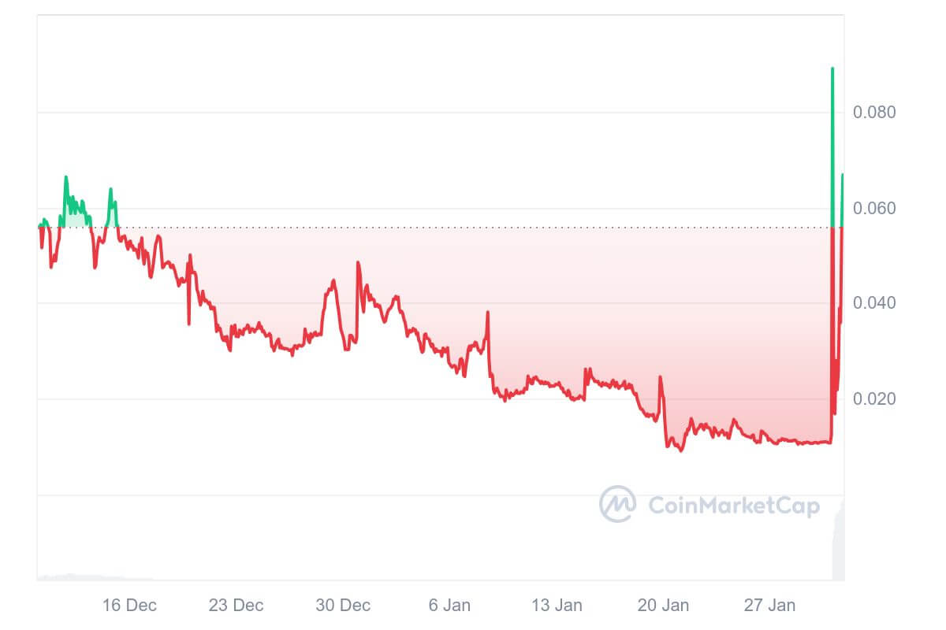This screenshot has width=946, height=630.
Task: Click the 16 Dec date label
Action: coord(129,605)
